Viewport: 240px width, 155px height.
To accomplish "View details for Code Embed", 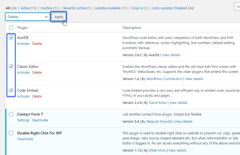I will point(178,103).
